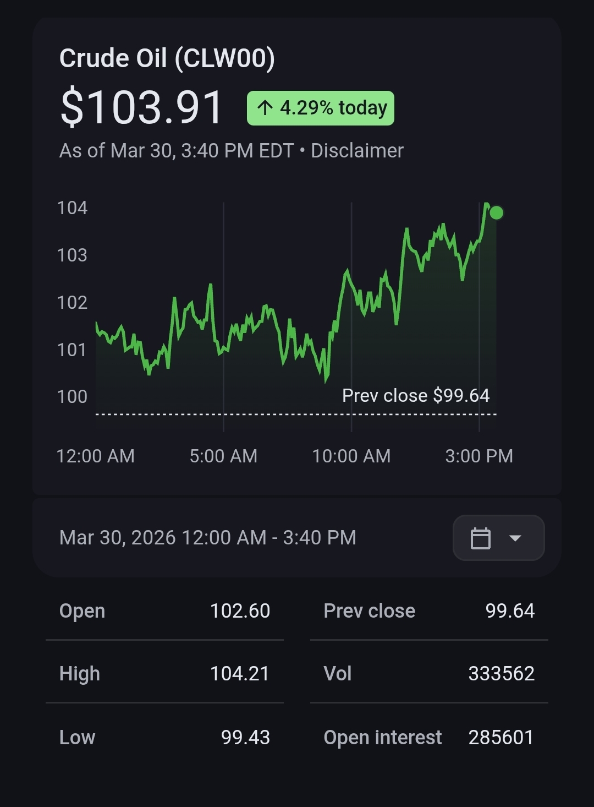Click the 5:00 AM time axis marker
This screenshot has height=807, width=594.
[x=223, y=456]
